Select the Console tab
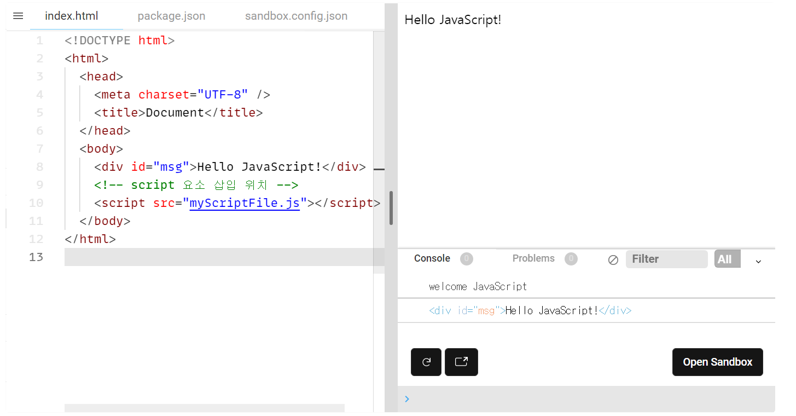This screenshot has height=416, width=796. coord(432,258)
